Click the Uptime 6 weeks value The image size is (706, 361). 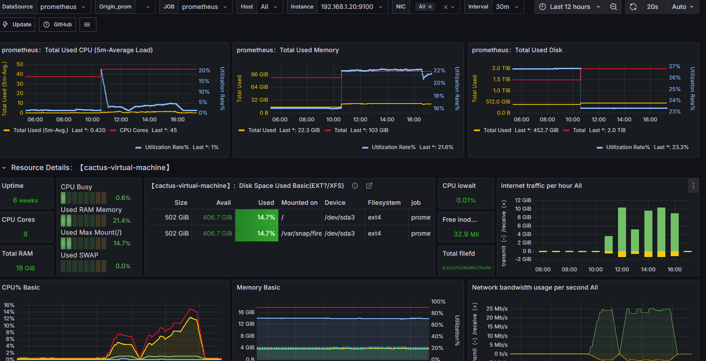25,200
